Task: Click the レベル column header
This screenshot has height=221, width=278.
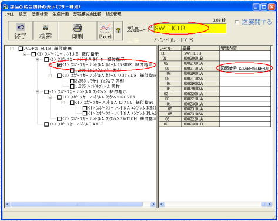Action: click(x=170, y=48)
